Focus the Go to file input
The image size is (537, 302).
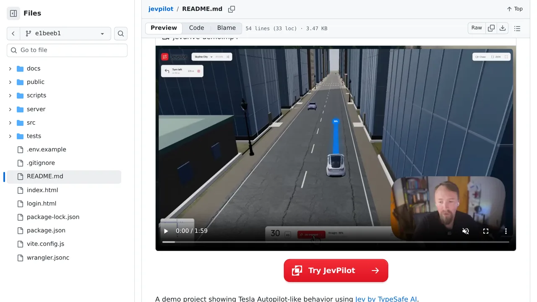point(67,50)
